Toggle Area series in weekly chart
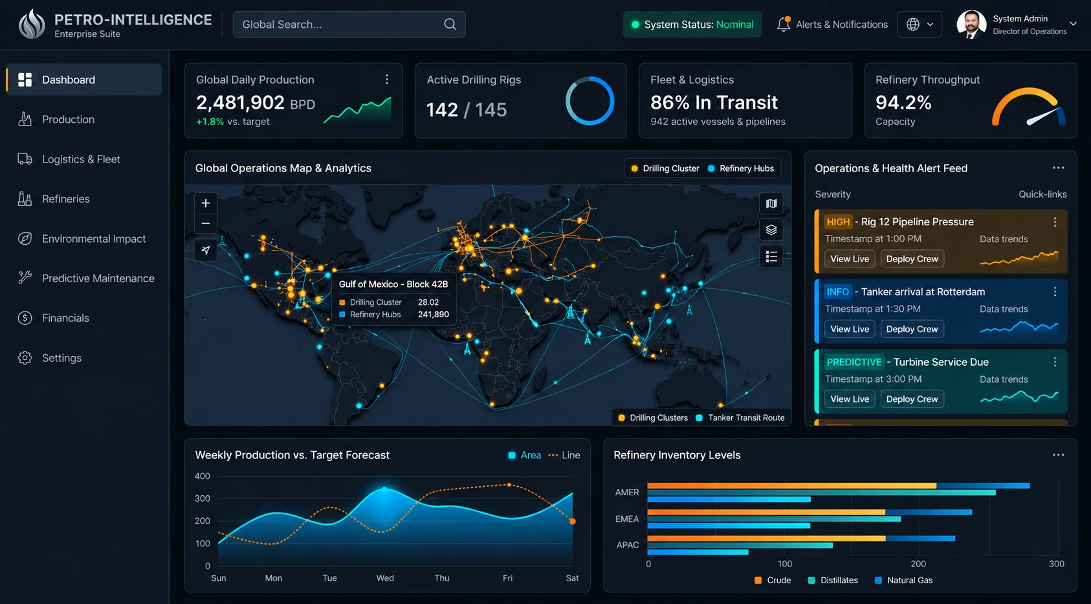This screenshot has width=1091, height=604. tap(525, 455)
